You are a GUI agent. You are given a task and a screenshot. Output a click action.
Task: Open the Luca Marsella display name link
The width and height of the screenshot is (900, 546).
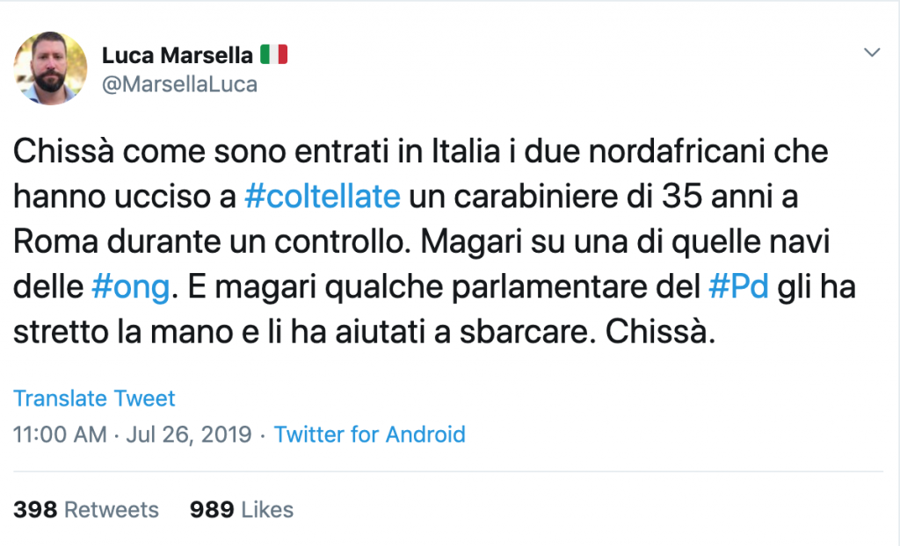coord(176,55)
